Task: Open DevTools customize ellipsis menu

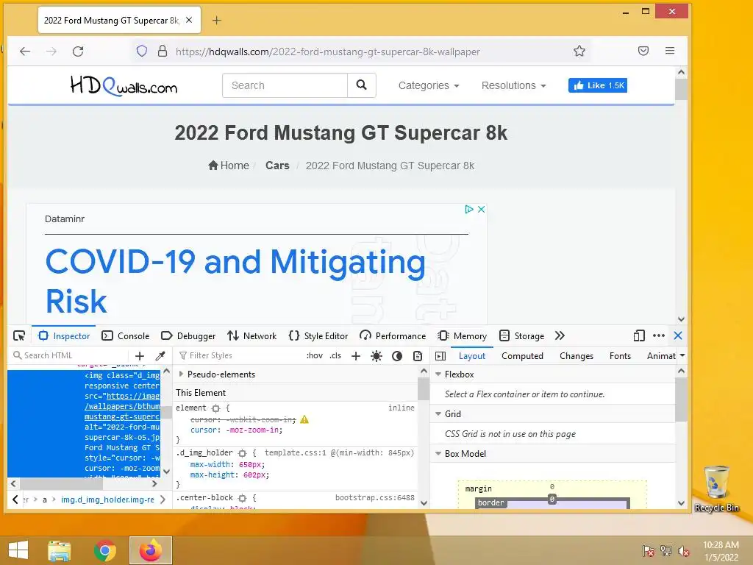Action: 659,335
